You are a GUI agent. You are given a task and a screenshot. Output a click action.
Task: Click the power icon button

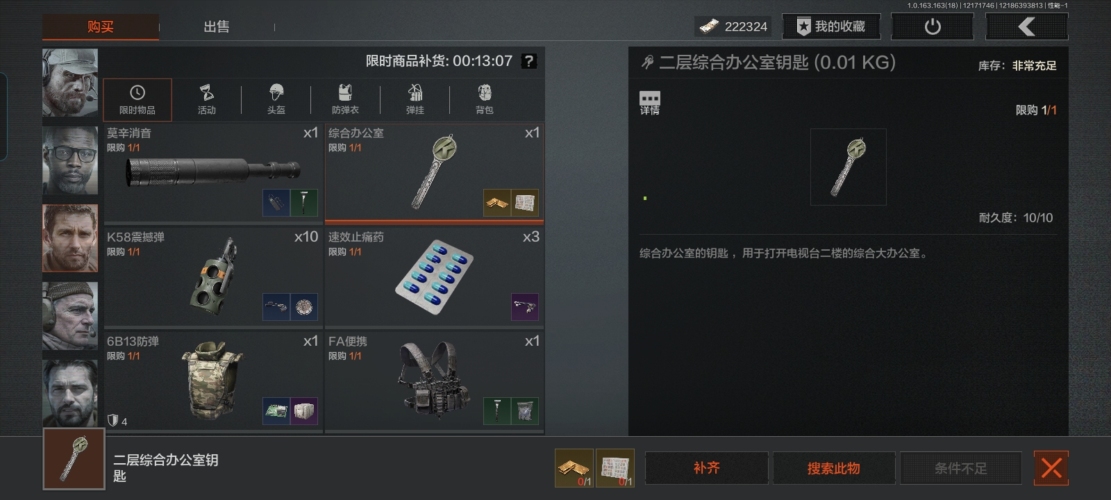point(933,26)
